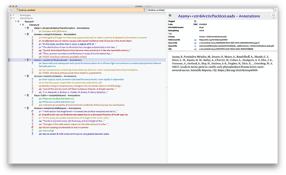
Task: Open the tab bar dropdown arrow at right
Action: click(x=275, y=10)
